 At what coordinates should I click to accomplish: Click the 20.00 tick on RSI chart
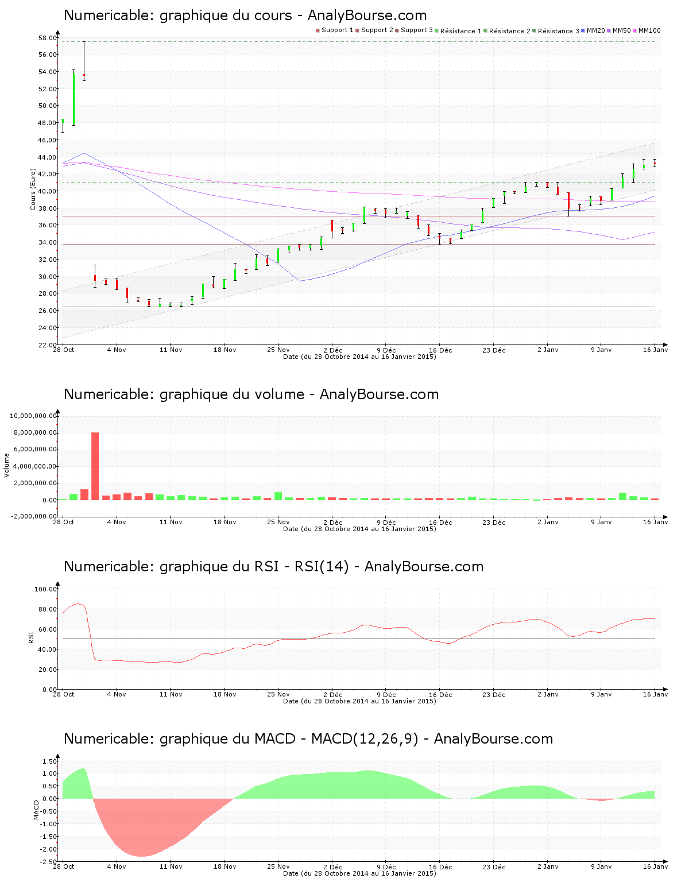47,670
